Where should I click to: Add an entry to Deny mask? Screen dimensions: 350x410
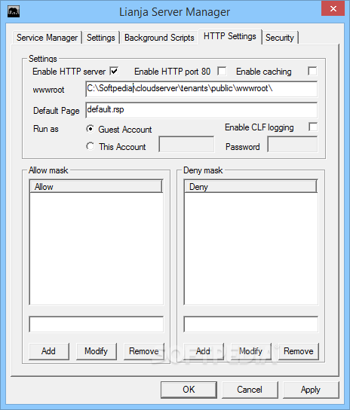click(204, 351)
